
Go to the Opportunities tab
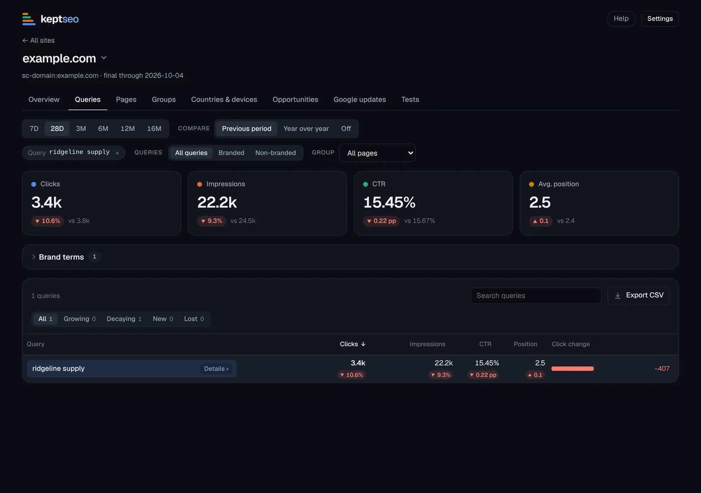point(295,99)
